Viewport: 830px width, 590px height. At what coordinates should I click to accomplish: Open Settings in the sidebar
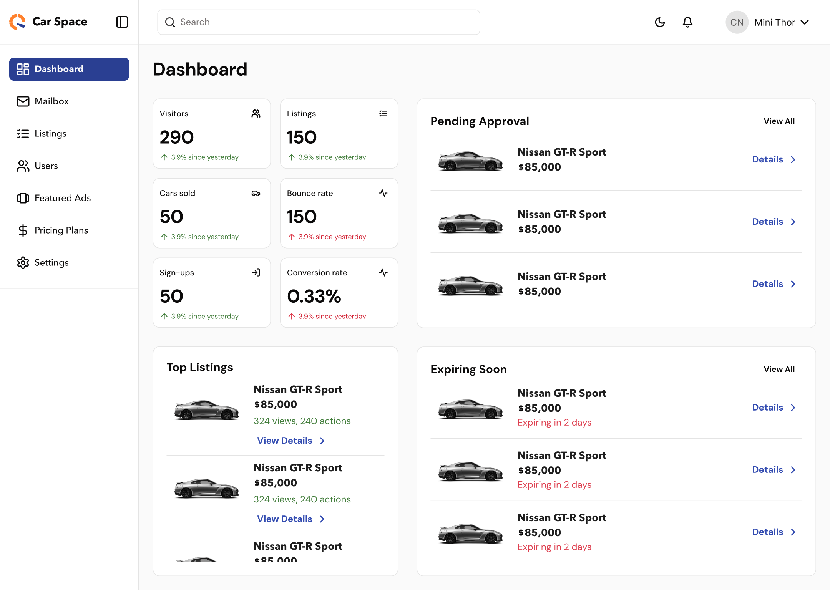click(69, 263)
